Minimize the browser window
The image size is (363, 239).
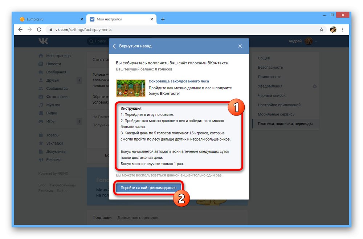click(x=324, y=15)
